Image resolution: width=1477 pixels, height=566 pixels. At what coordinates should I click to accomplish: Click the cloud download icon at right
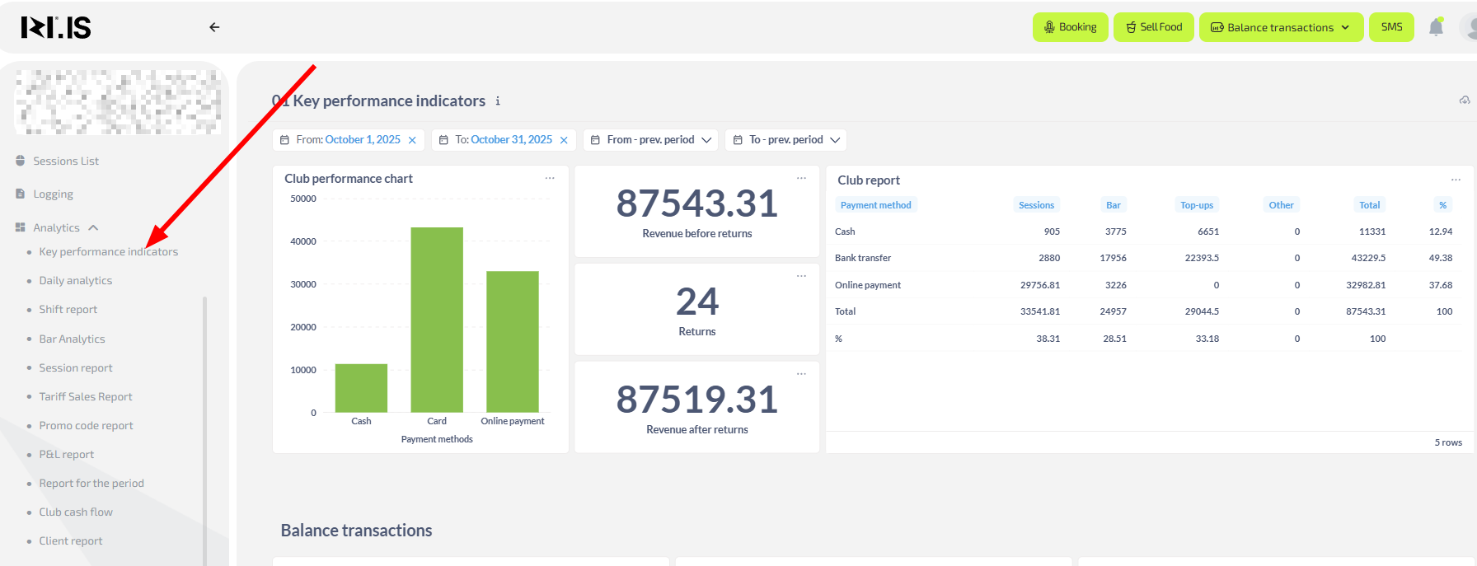(1464, 101)
